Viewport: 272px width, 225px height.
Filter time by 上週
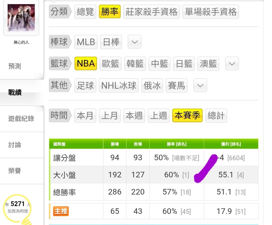[159, 116]
